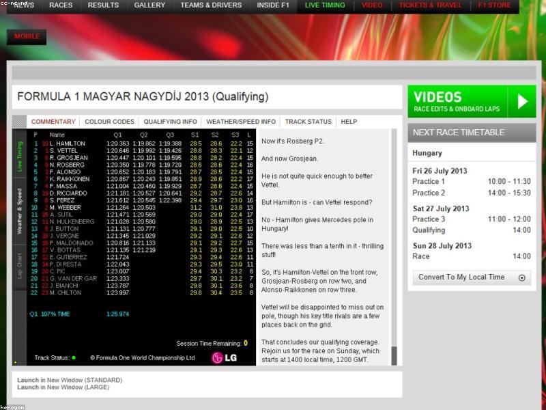This screenshot has width=546, height=410.
Task: Select the Weather & Speed vertical tab
Action: click(20, 211)
